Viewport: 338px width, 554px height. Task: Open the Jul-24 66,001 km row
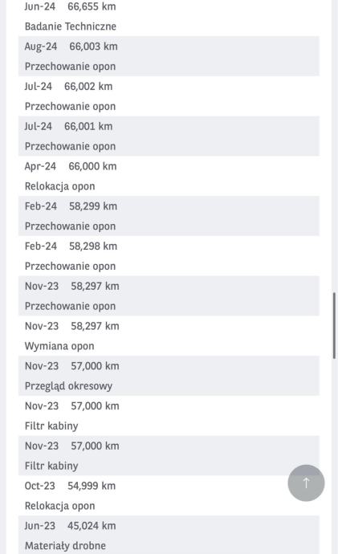pos(169,136)
